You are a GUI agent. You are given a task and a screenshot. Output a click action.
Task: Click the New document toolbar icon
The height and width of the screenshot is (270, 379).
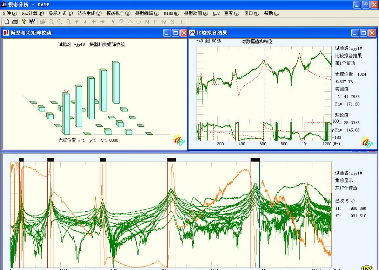click(x=7, y=21)
